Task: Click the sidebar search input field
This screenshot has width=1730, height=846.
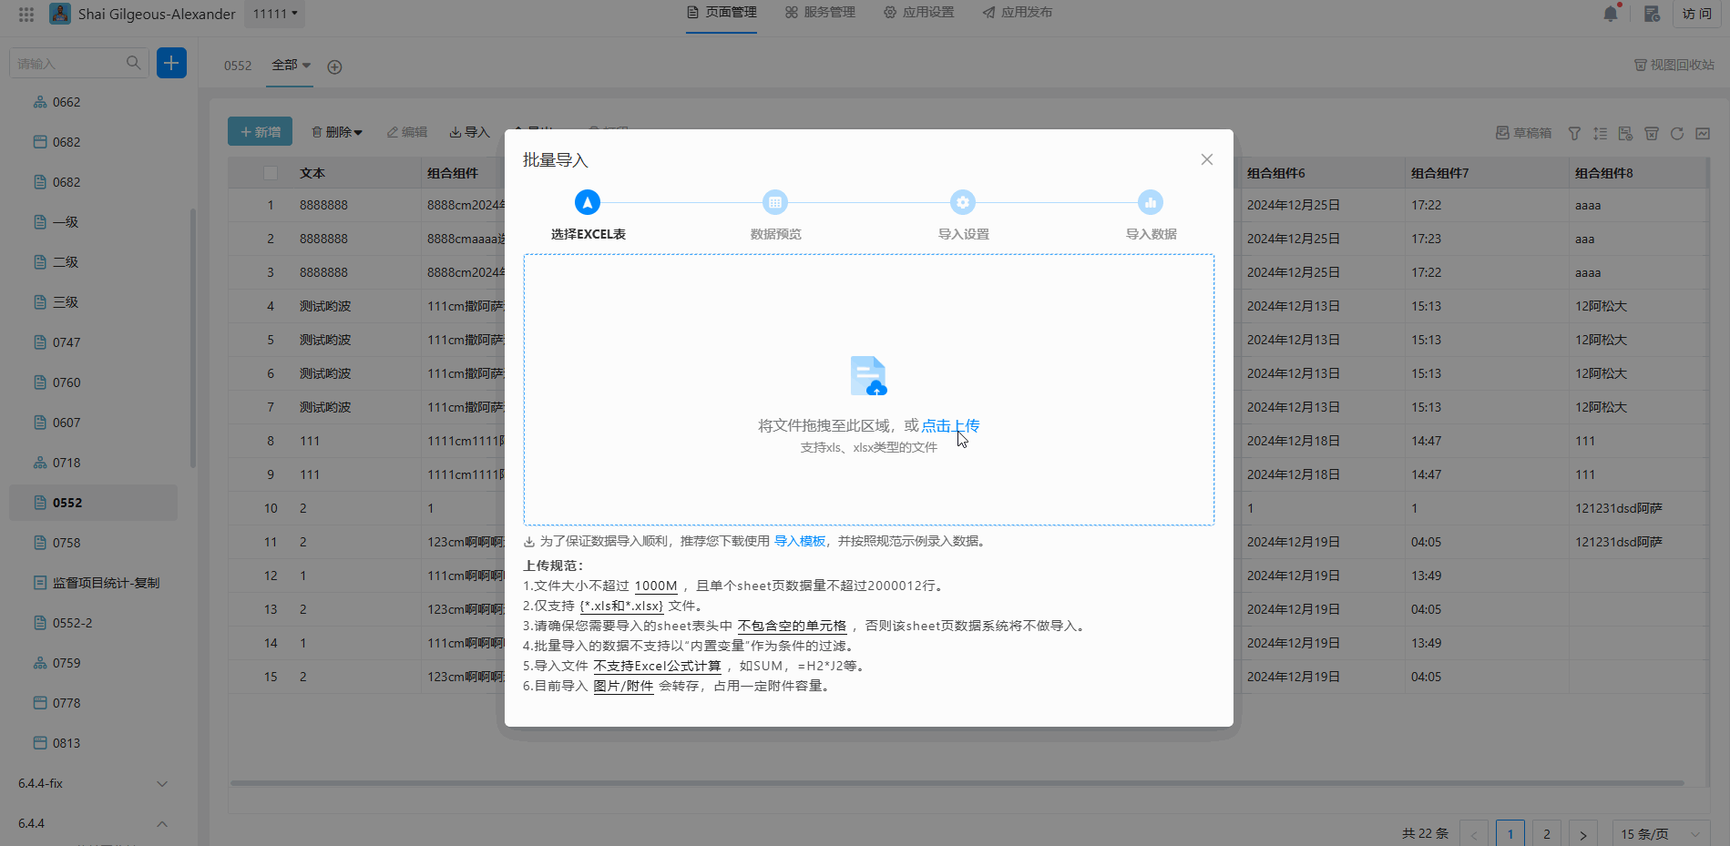Action: click(x=68, y=63)
